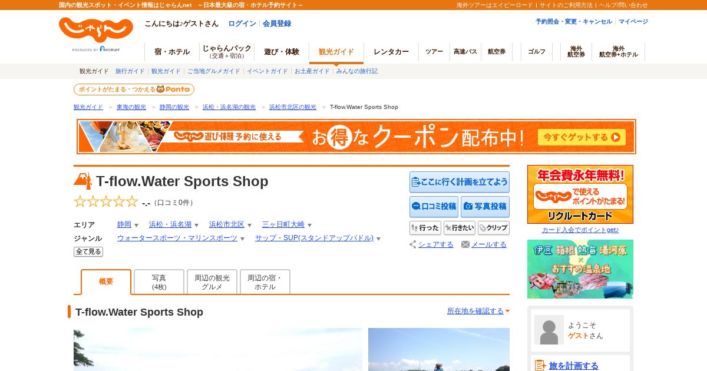Click the large water sports photo
The image size is (707, 371).
coord(218,349)
